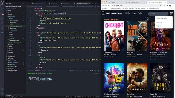The height and width of the screenshot is (98, 175).
Task: Open Source Control view with pending badge
Action: (x=2, y=14)
